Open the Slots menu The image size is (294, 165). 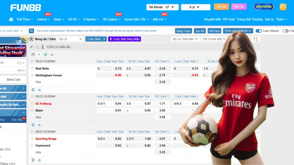coord(59,19)
